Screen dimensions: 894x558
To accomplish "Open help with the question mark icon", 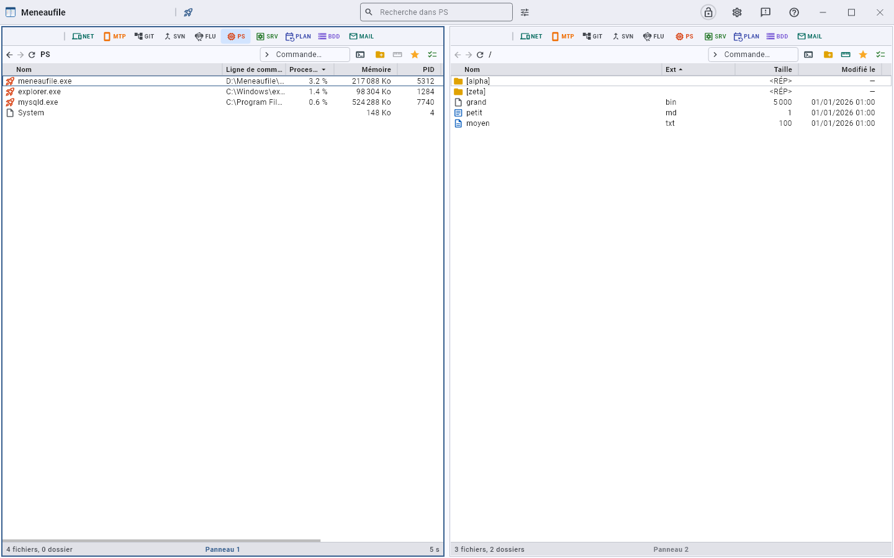I will point(794,12).
